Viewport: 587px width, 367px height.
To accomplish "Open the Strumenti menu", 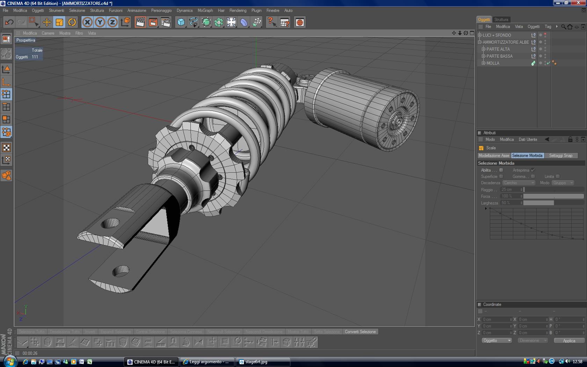I will pos(56,10).
